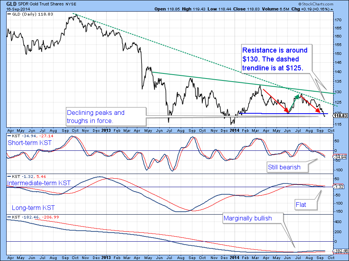Click the 2013 label on the bottom date axis
Viewport: 349px width, 261px height.
coord(106,258)
